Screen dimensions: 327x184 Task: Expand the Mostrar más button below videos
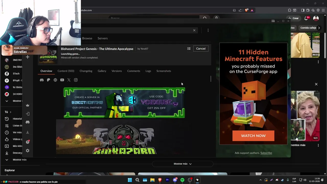pos(183,164)
